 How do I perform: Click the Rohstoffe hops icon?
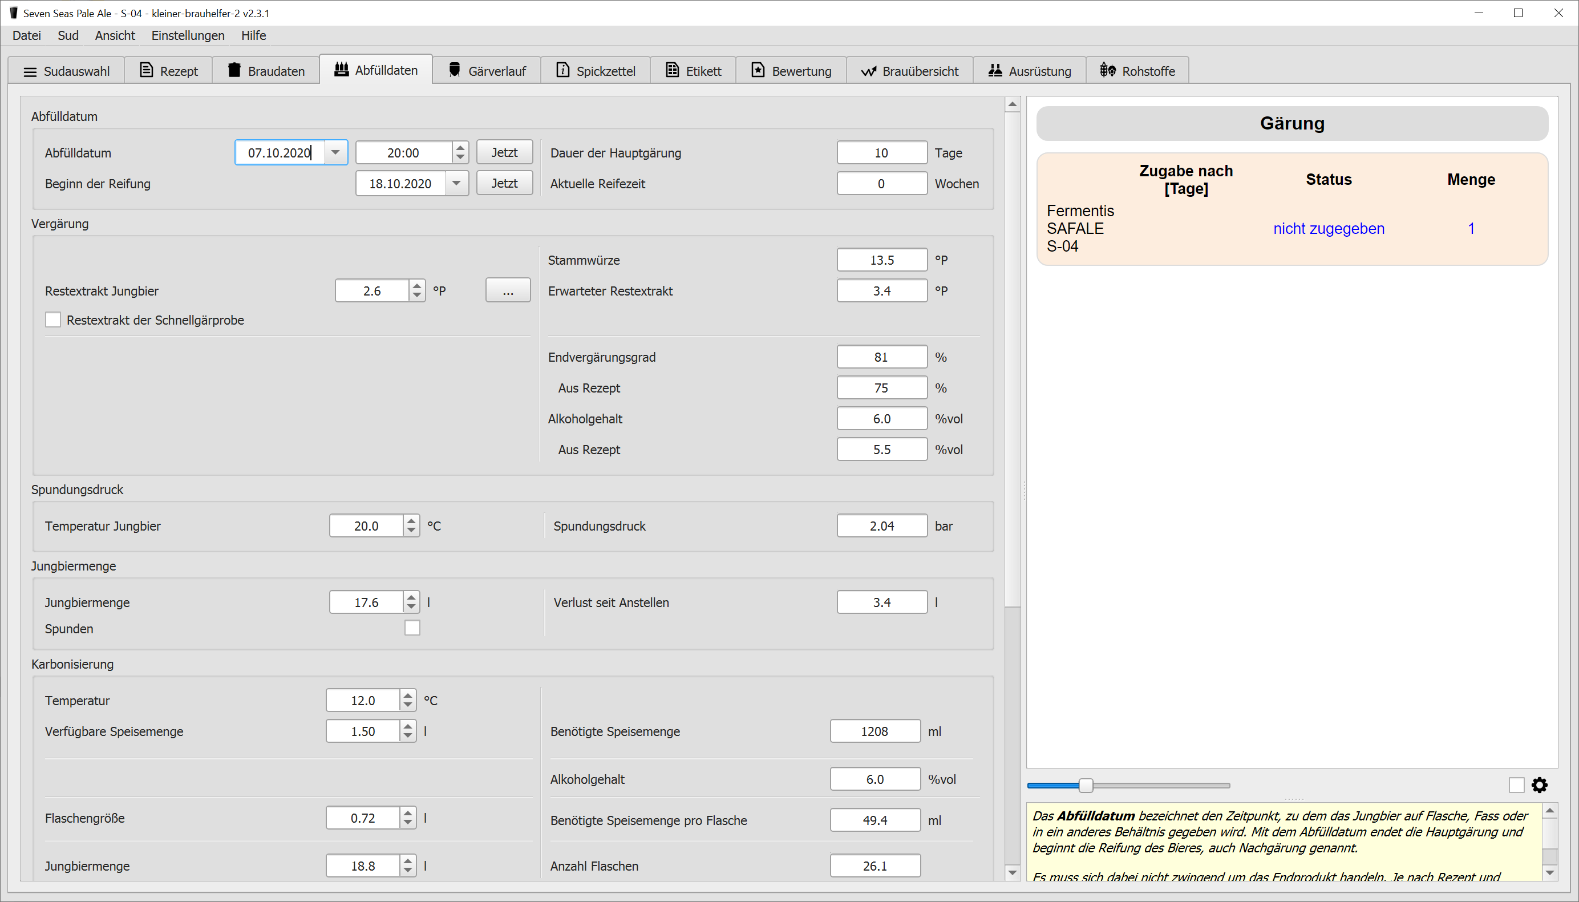[1108, 71]
